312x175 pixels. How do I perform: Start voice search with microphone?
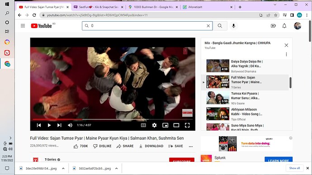pyautogui.click(x=234, y=26)
